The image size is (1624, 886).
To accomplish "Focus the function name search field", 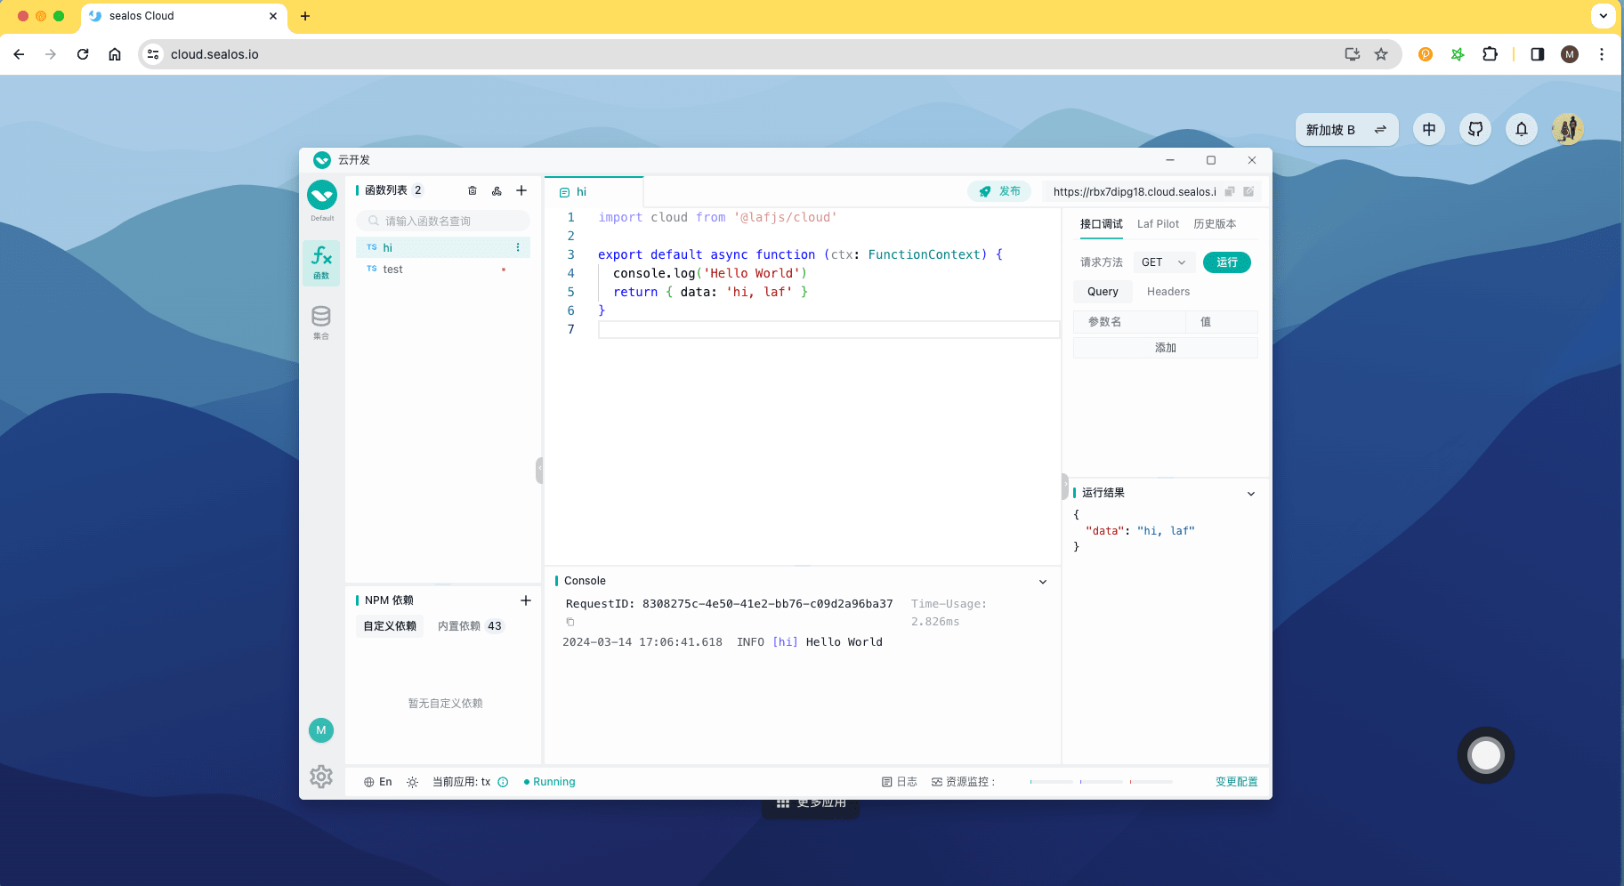I will click(443, 221).
